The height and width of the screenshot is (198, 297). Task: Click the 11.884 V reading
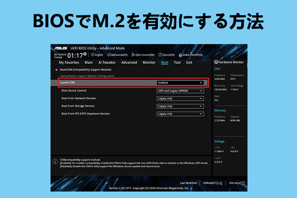click(219, 151)
